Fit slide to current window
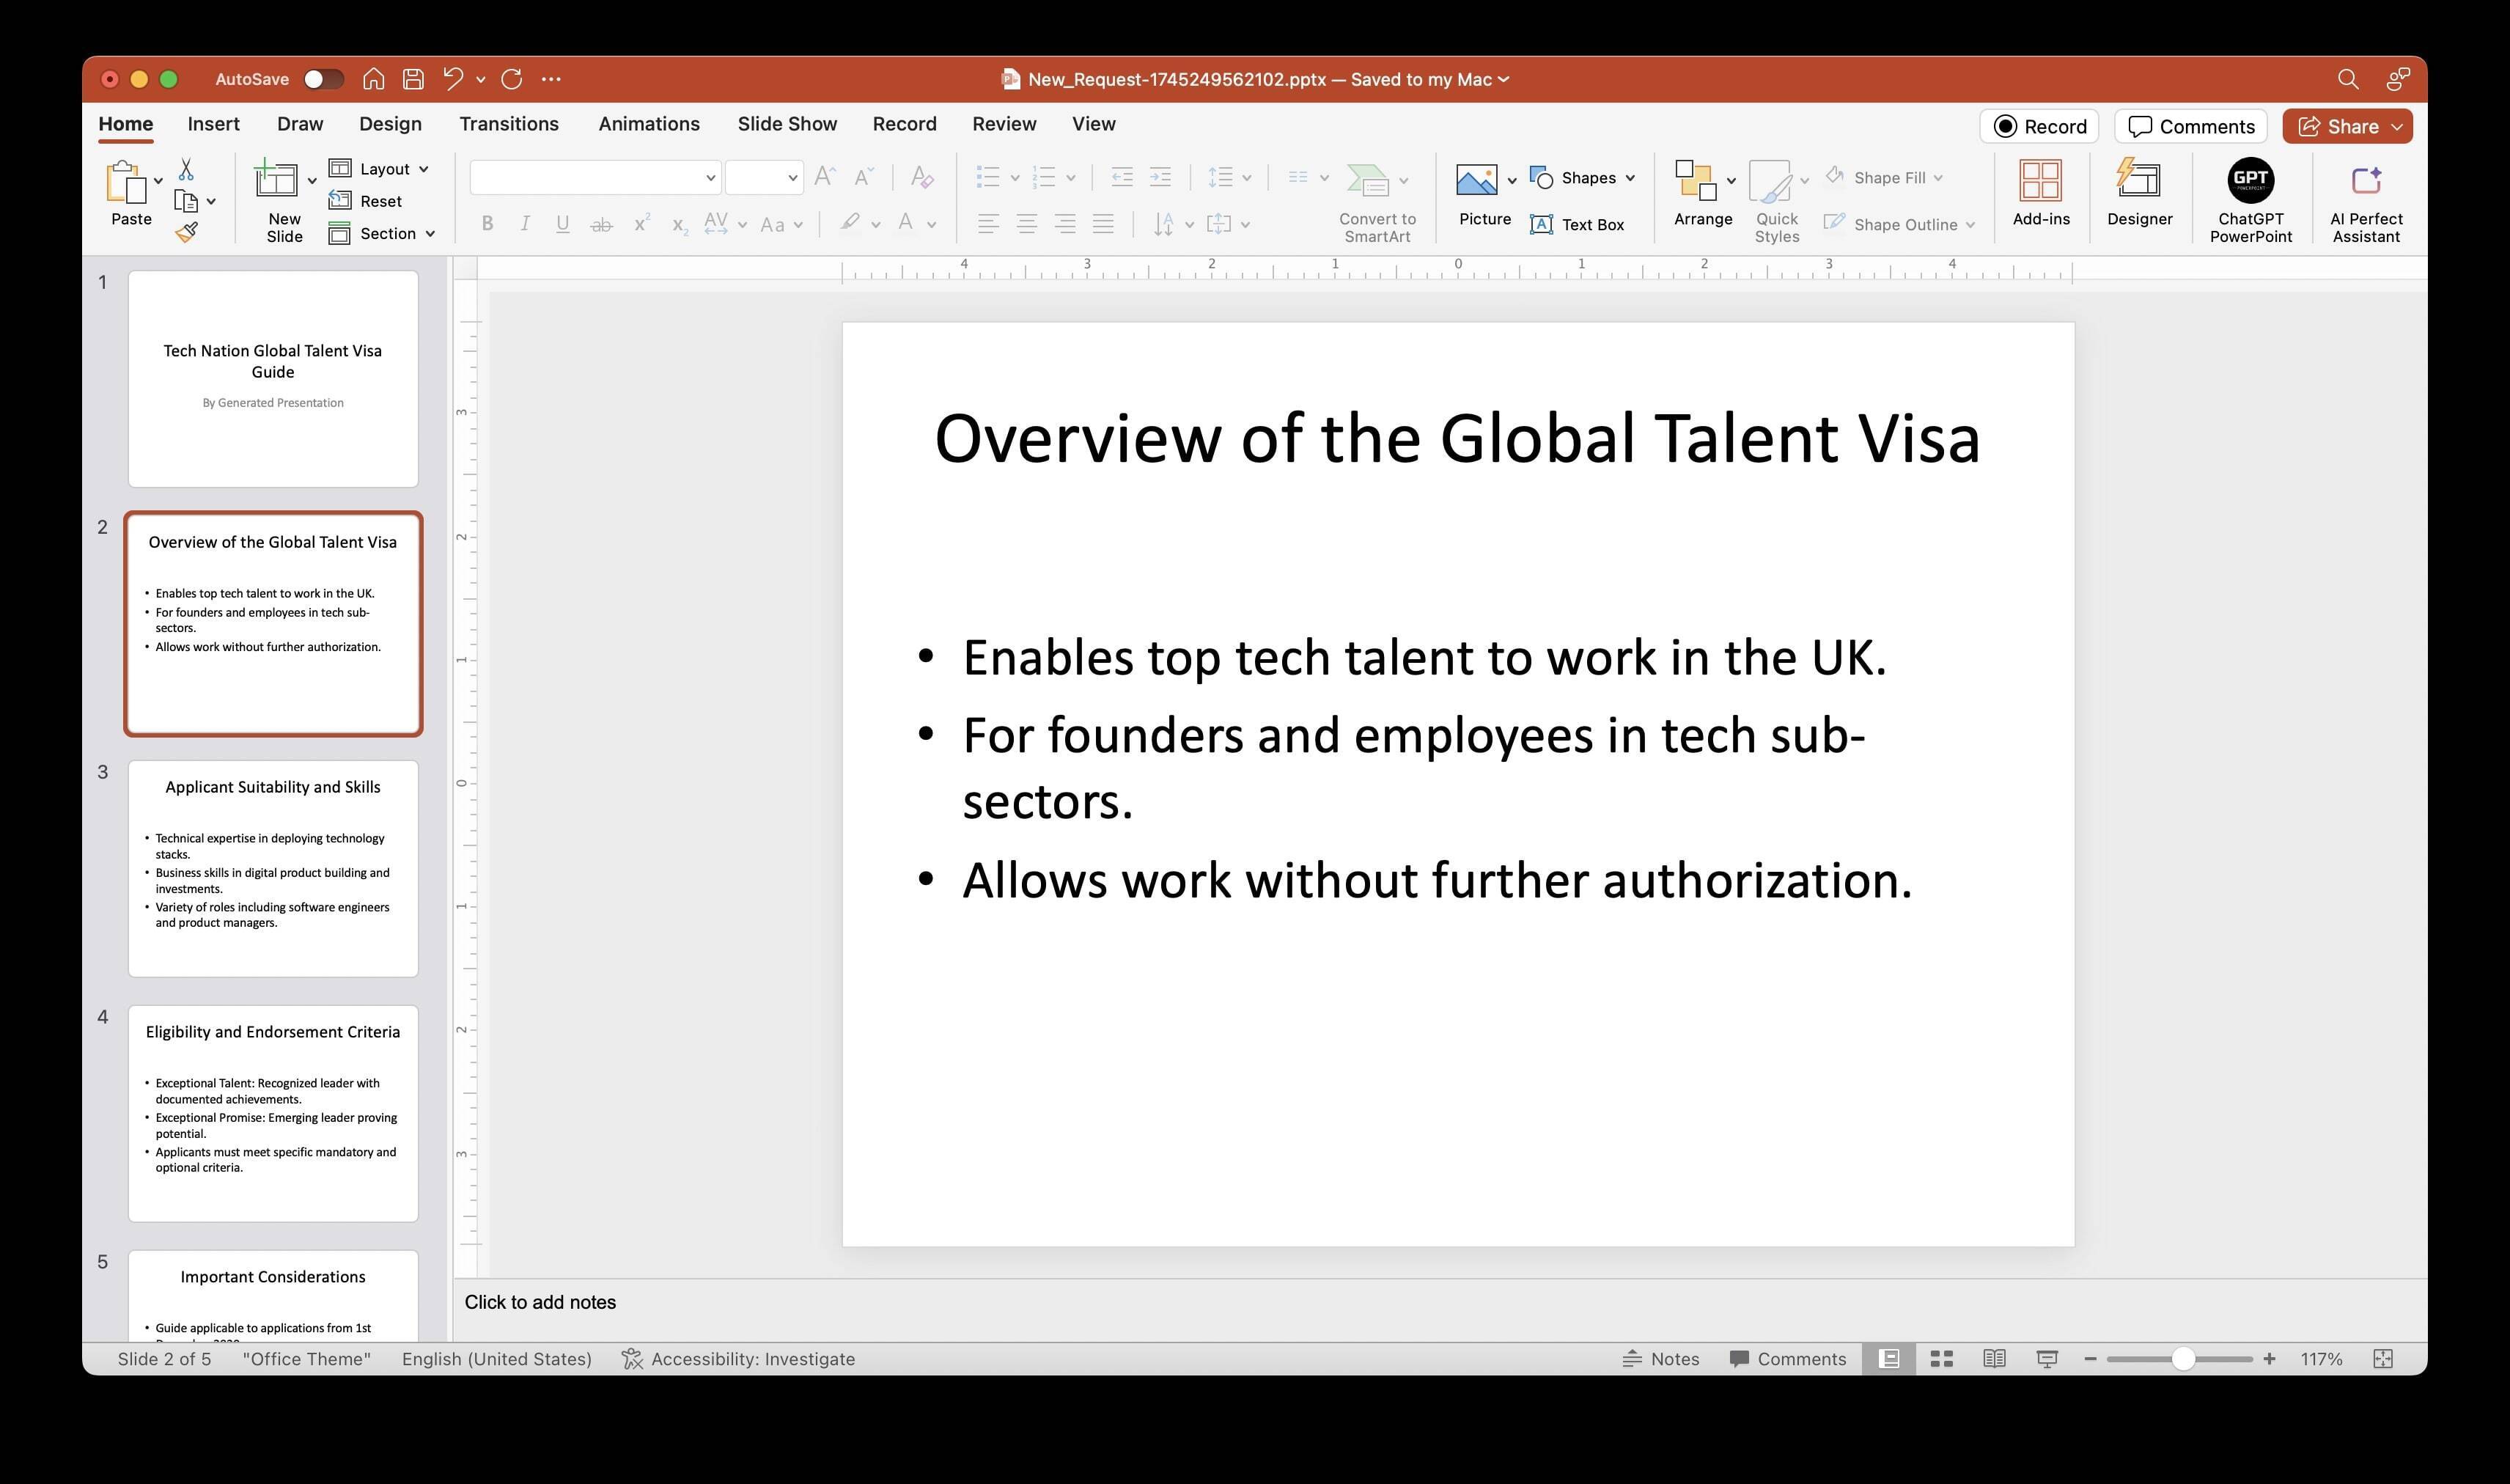This screenshot has width=2510, height=1484. pos(2383,1358)
